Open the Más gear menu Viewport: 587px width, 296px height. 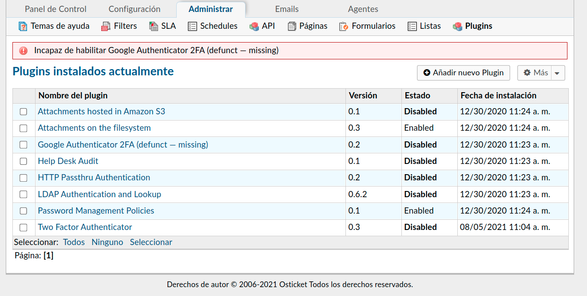(x=535, y=73)
